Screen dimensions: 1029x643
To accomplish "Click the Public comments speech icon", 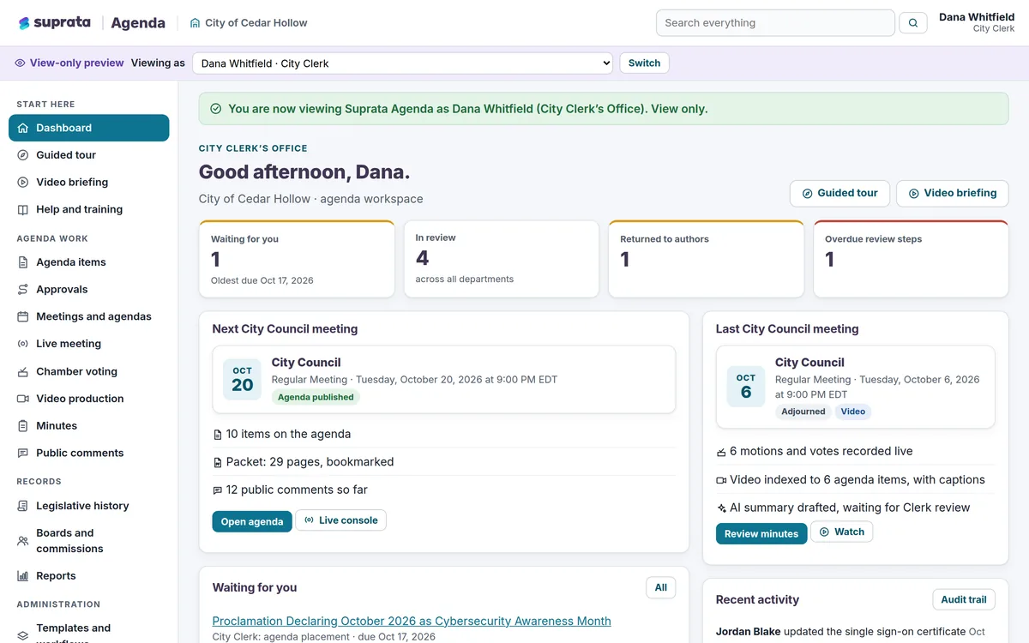I will coord(23,454).
